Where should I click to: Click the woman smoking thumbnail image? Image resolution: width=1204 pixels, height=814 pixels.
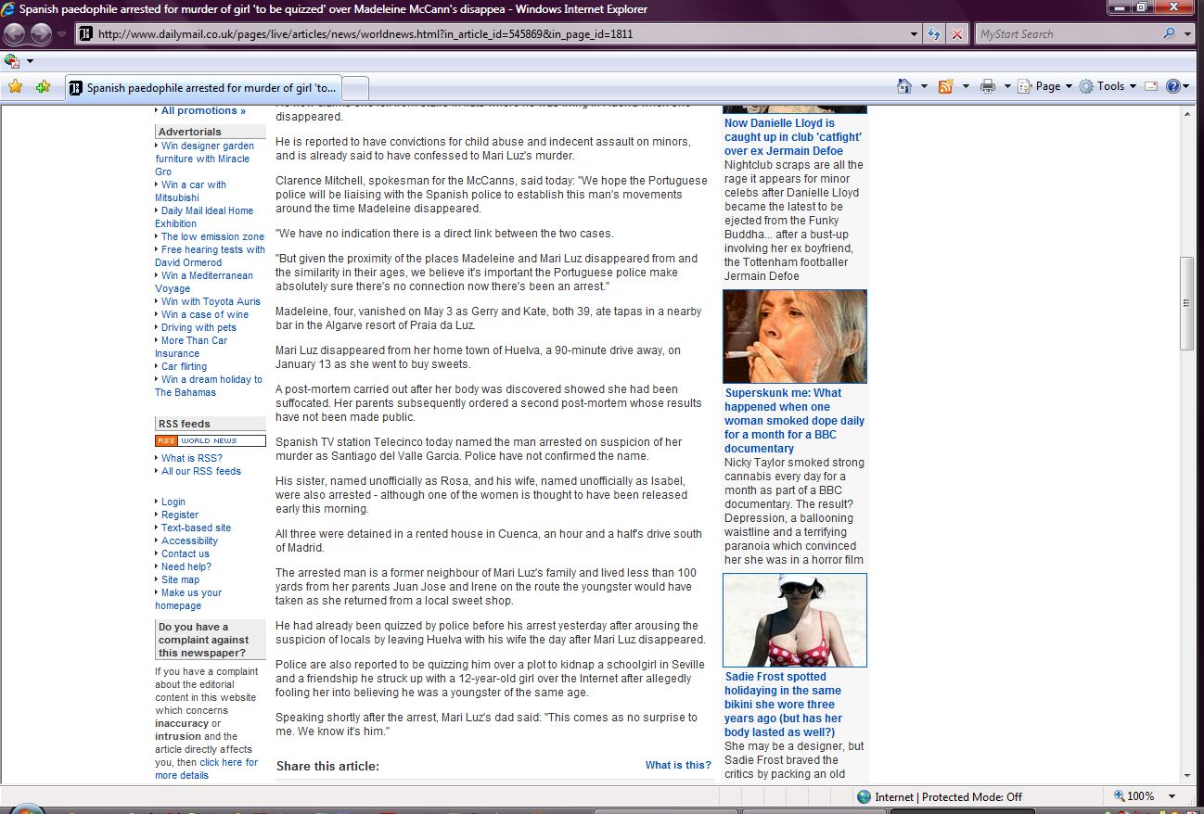794,337
